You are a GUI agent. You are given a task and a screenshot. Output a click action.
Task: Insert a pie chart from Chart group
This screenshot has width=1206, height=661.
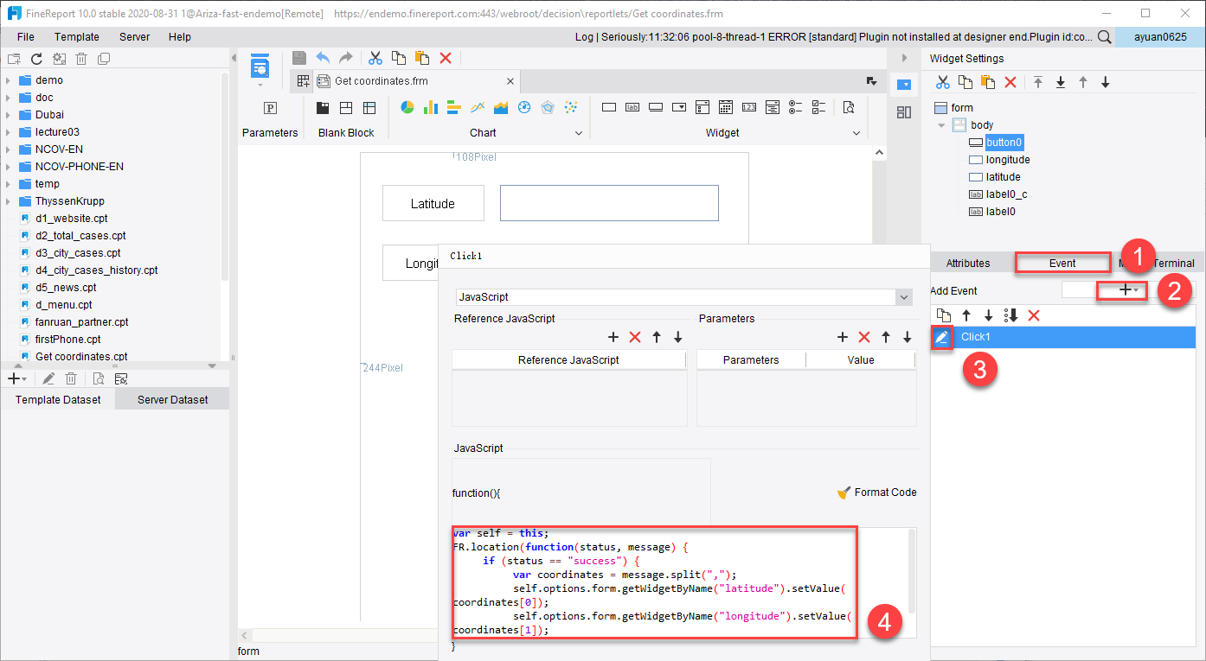[x=407, y=107]
